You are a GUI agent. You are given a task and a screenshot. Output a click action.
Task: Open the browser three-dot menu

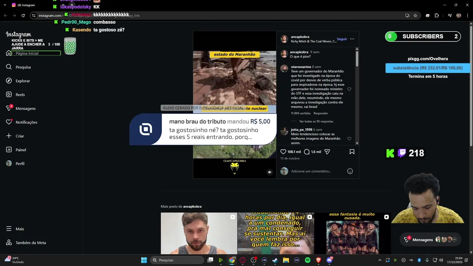click(x=467, y=16)
